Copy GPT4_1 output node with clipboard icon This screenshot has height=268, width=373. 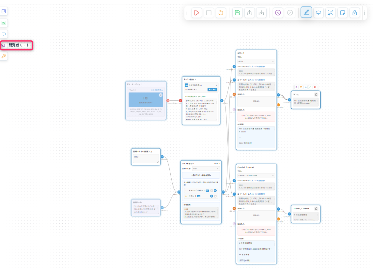pos(316,94)
